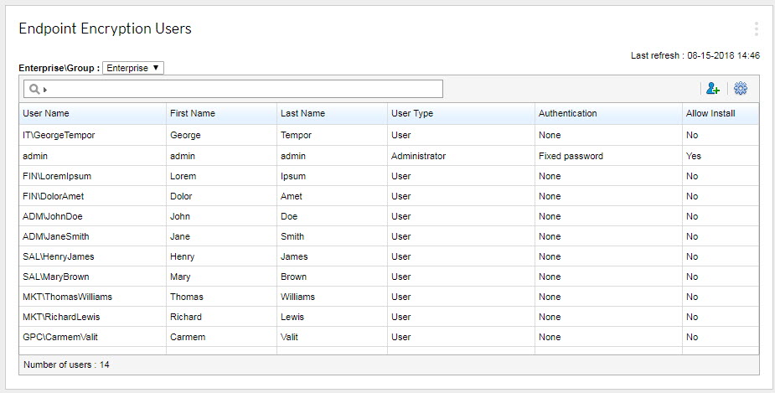The image size is (775, 393).
Task: Sort by Allow Install column header
Action: pyautogui.click(x=710, y=113)
